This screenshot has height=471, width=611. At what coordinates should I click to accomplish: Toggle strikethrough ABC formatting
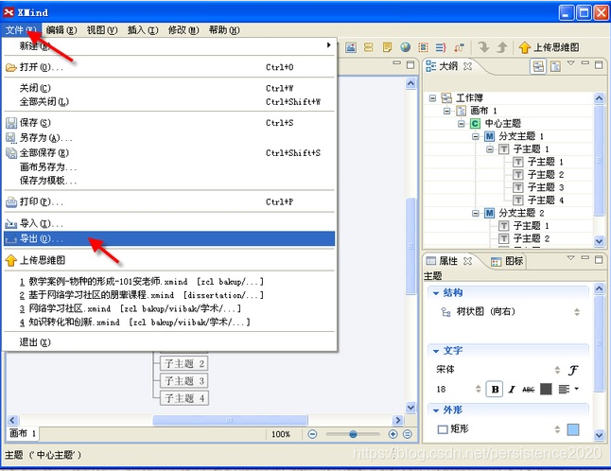tap(529, 389)
